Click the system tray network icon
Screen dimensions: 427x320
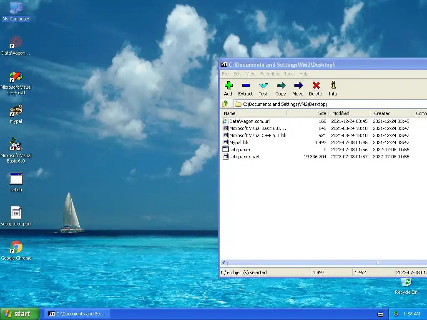396,314
